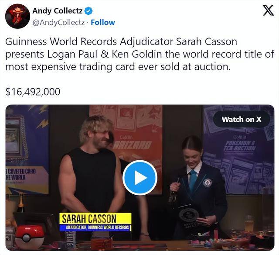Click the Watch on X button
This screenshot has height=255, width=279.
(242, 119)
